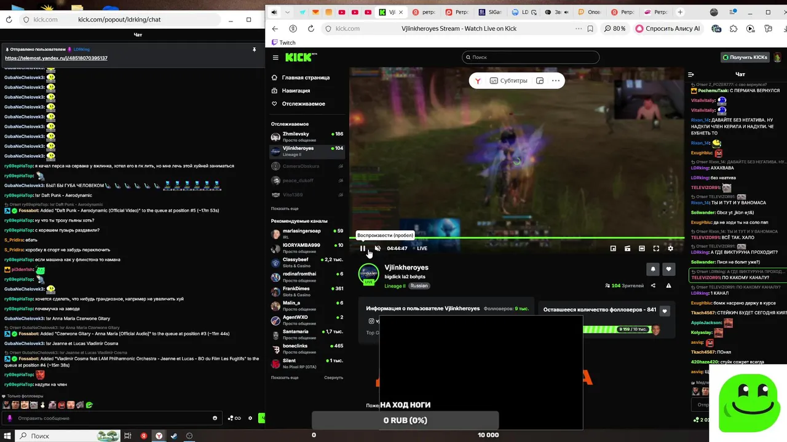Click browser back arrow
The image size is (787, 442).
click(275, 28)
